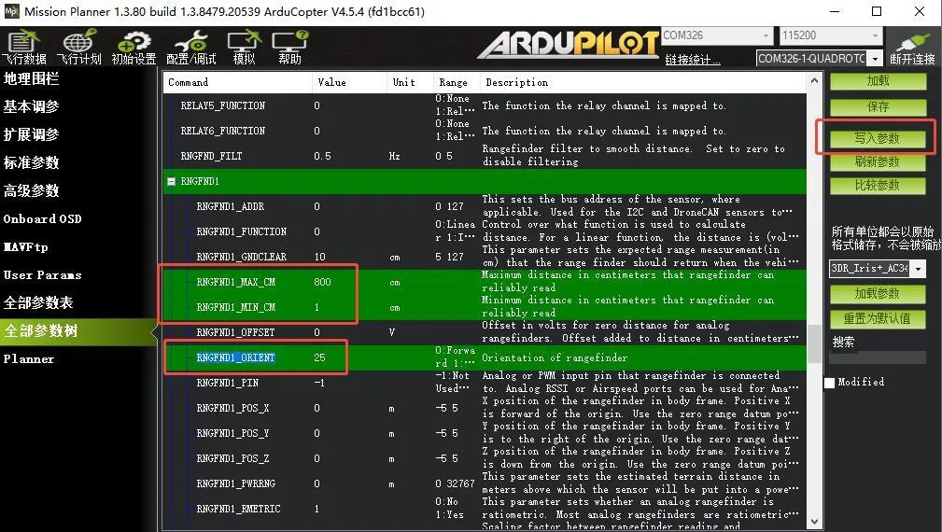Screen dimensions: 942x532
Task: Select 地理围栏 in the sidebar
Action: tap(31, 78)
